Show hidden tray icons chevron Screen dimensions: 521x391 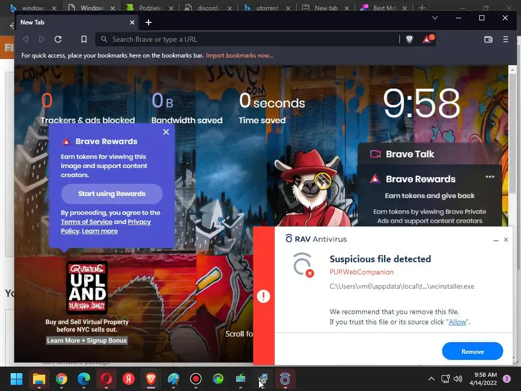(x=431, y=379)
